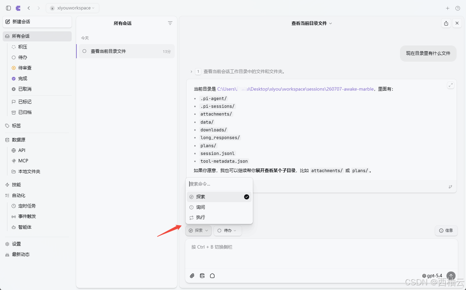
Task: Click the paperclip attachment icon
Action: [192, 276]
